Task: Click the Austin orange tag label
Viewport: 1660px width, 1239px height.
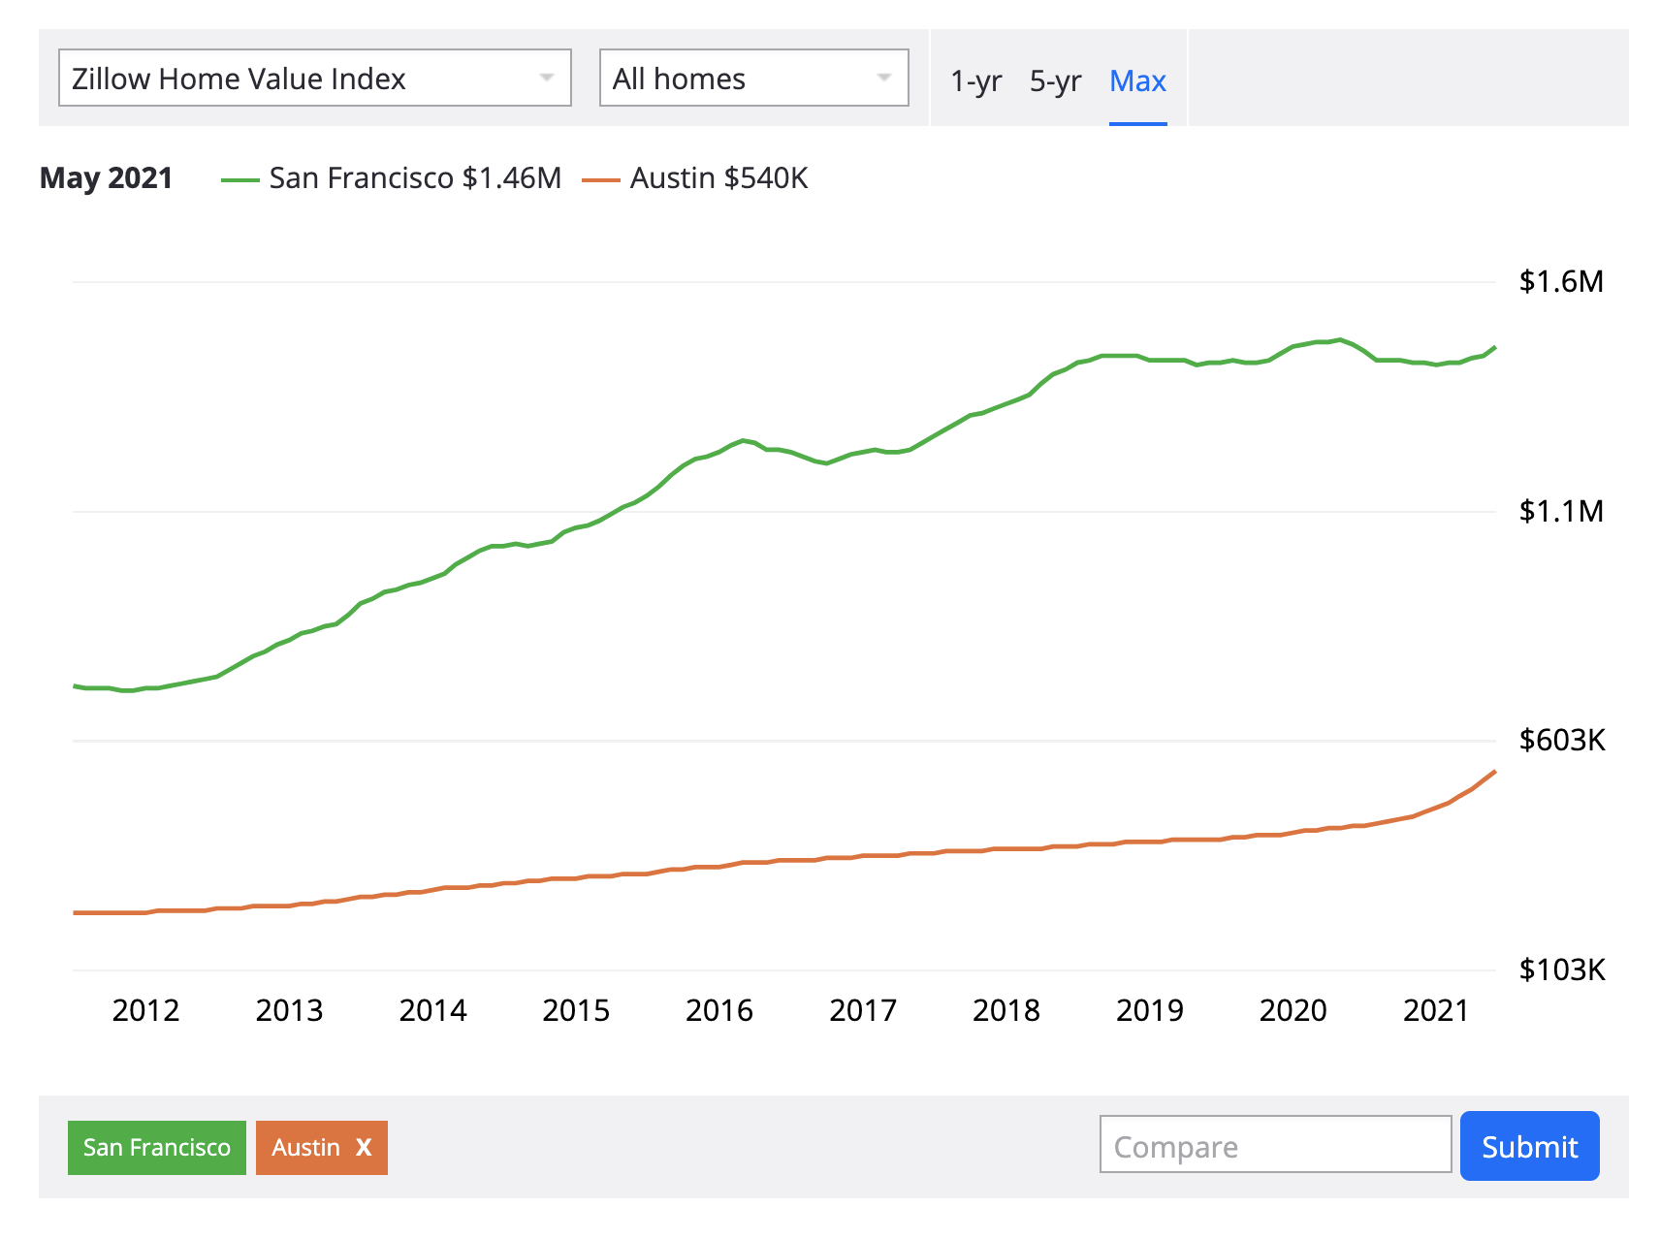Action: [x=305, y=1148]
